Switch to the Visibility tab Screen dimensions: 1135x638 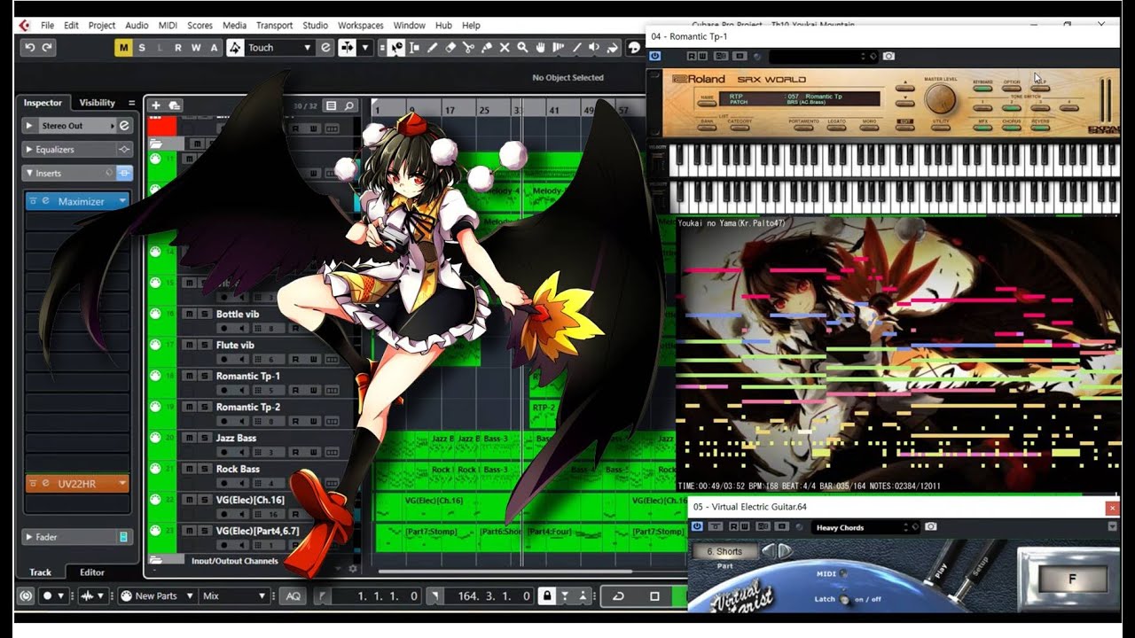pos(98,103)
